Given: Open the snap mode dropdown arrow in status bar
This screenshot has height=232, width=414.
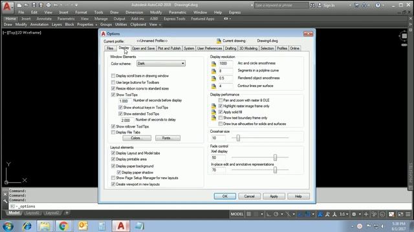Looking at the screenshot, I should [261, 214].
